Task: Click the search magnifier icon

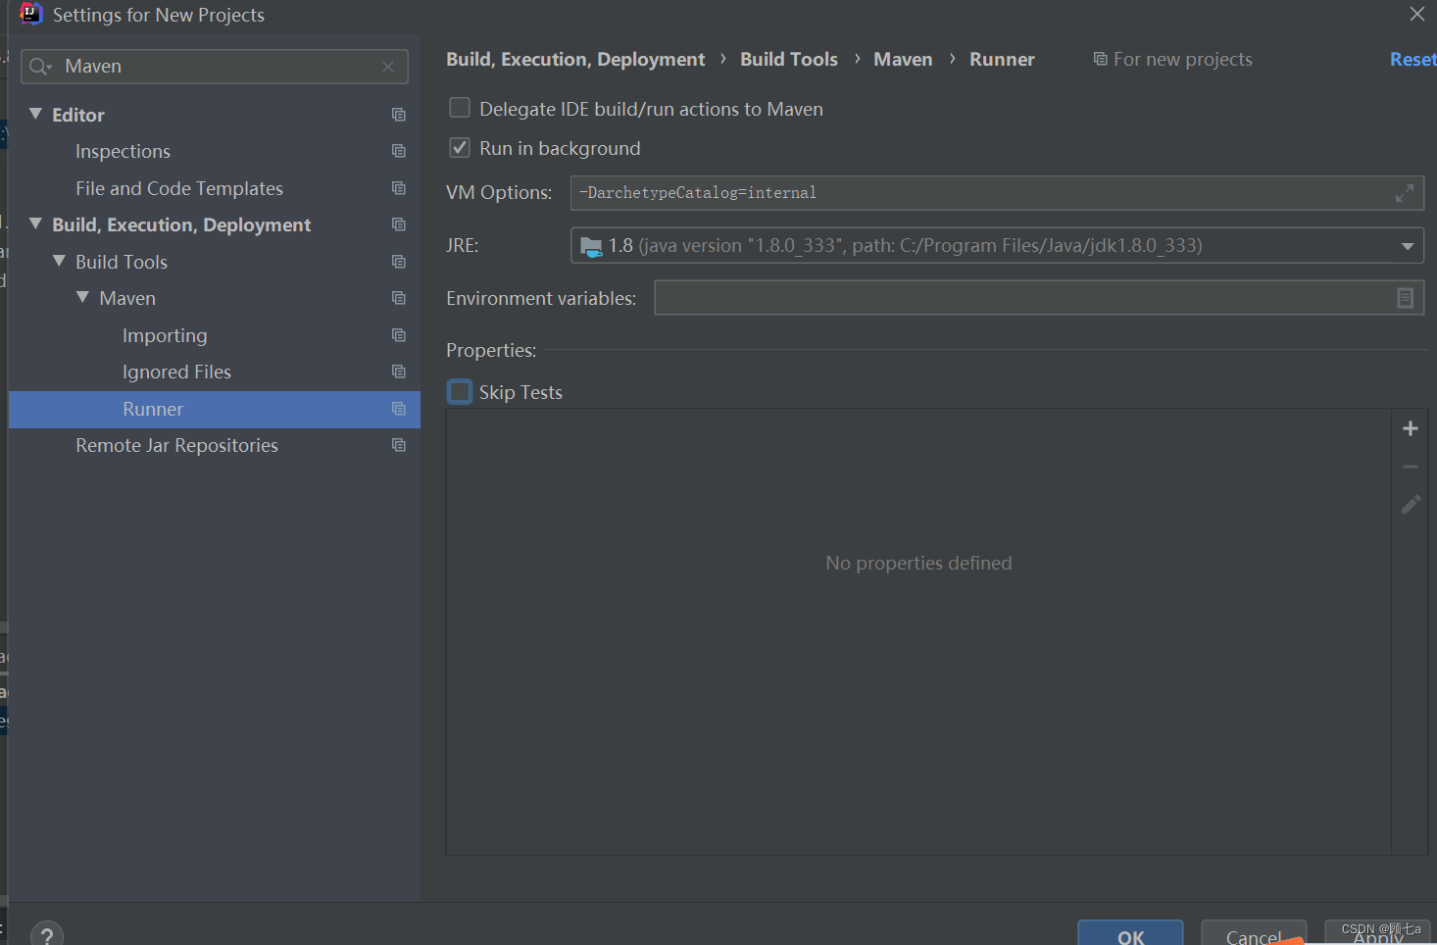Action: click(39, 67)
